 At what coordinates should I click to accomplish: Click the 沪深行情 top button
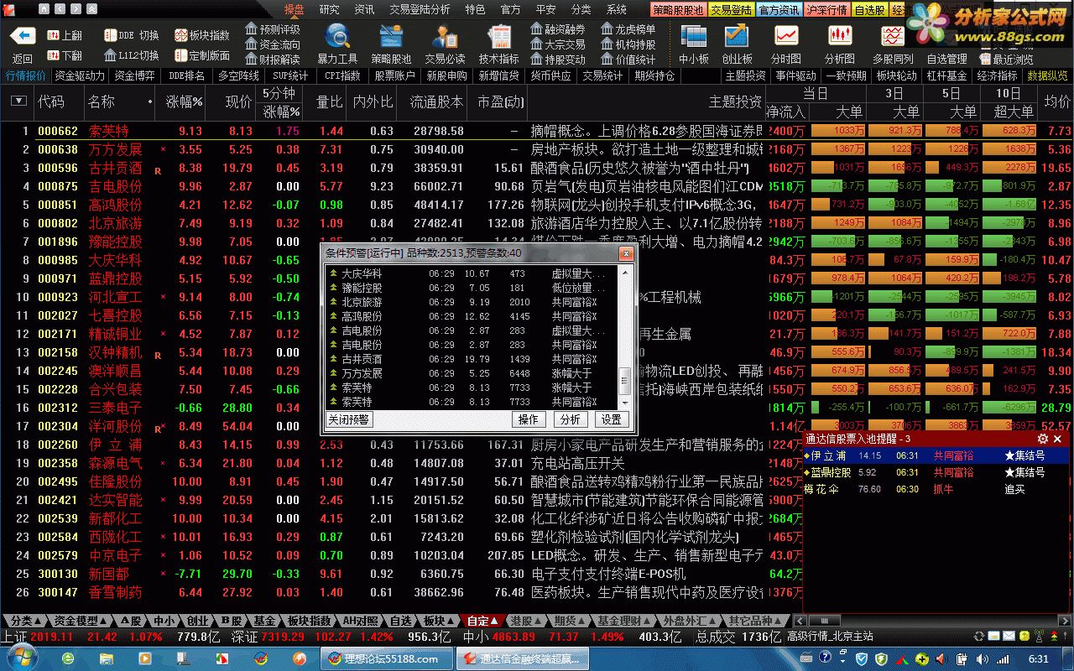pos(826,10)
